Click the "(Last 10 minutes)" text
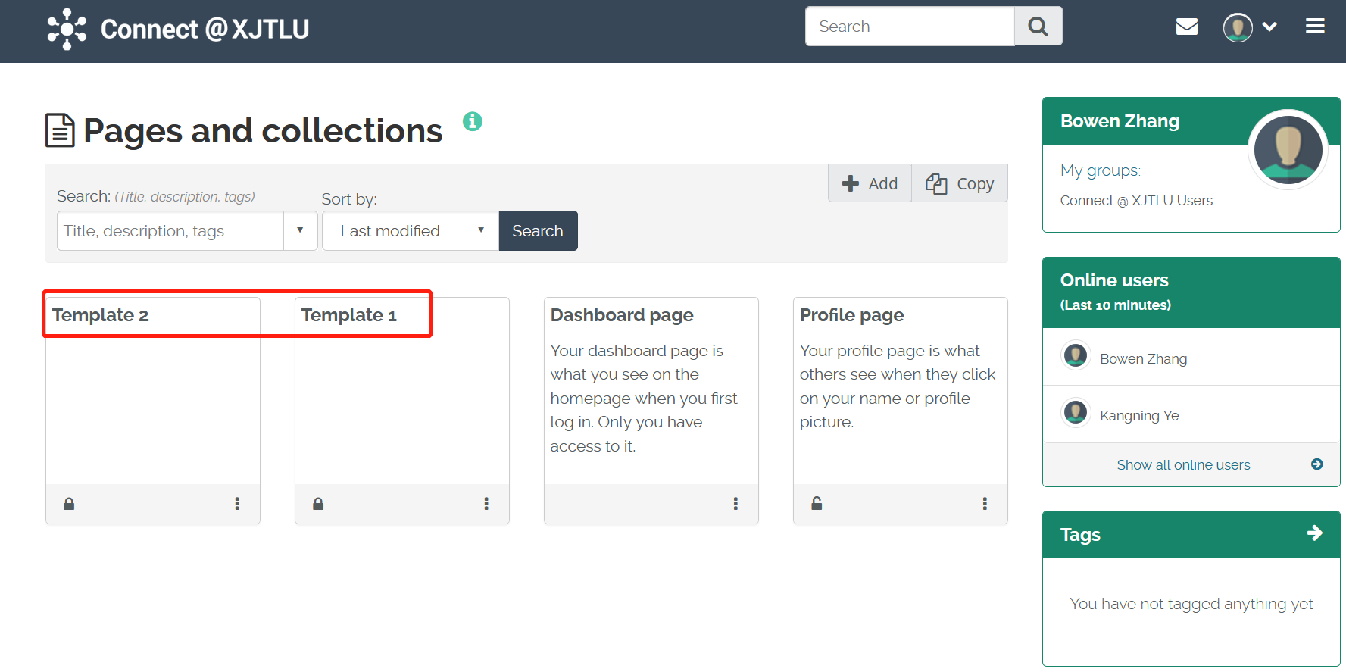 point(1115,305)
